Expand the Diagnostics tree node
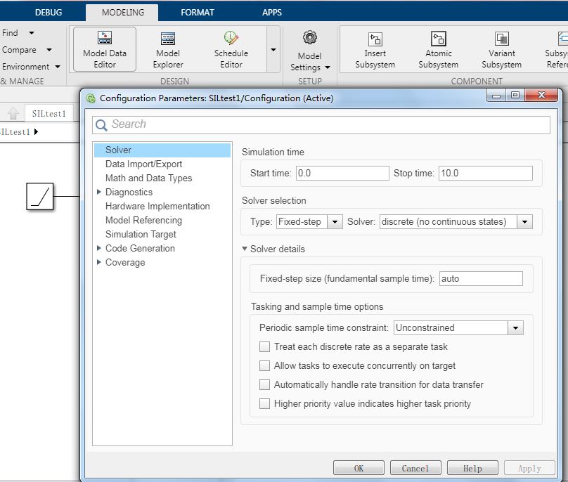The width and height of the screenshot is (568, 482). pyautogui.click(x=98, y=192)
